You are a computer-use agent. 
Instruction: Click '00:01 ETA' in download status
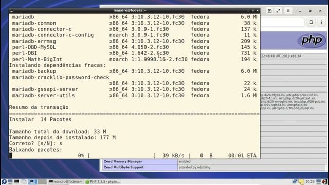(242, 156)
